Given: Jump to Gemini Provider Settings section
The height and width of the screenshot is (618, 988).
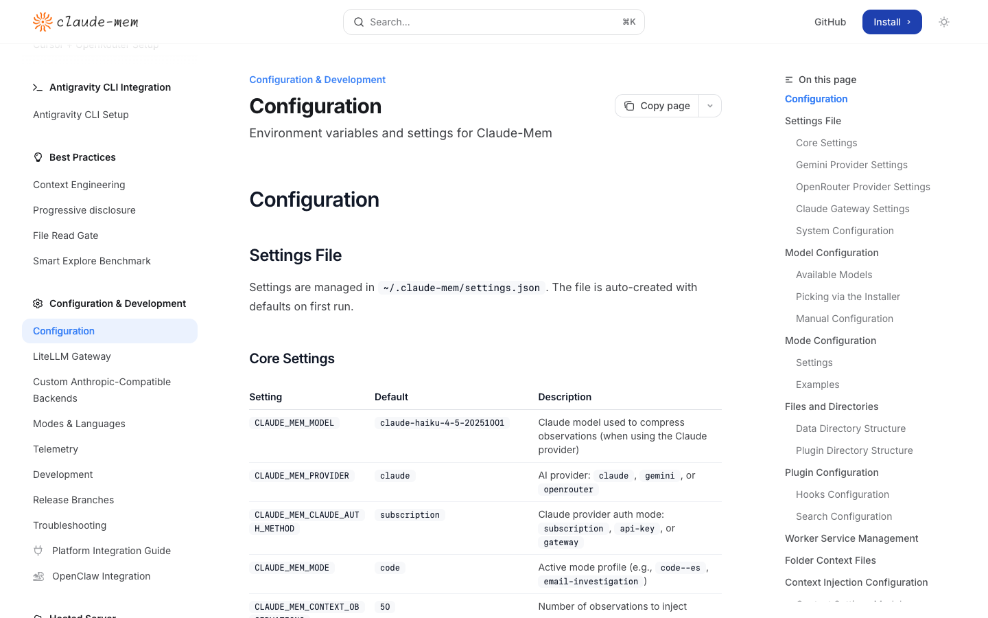Looking at the screenshot, I should tap(851, 165).
